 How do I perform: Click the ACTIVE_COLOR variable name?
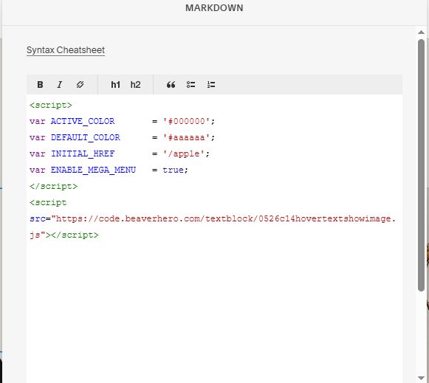click(x=83, y=121)
